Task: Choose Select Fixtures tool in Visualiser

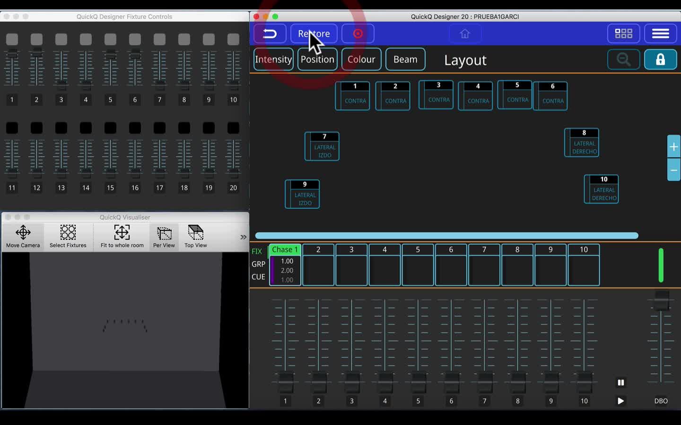Action: [68, 237]
